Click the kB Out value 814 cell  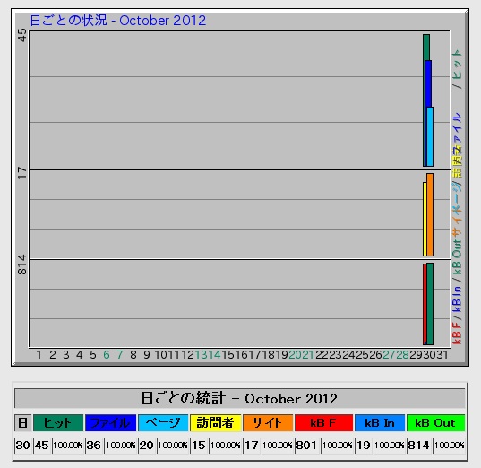coord(418,446)
